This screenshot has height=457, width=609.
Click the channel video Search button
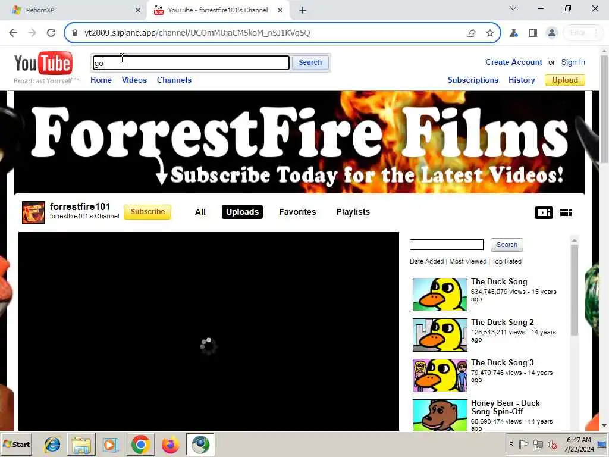(507, 245)
